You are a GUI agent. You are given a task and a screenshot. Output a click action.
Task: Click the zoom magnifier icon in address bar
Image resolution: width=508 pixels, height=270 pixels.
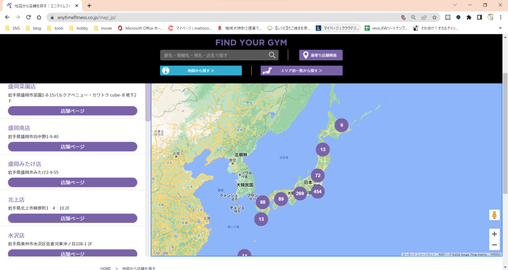click(414, 17)
